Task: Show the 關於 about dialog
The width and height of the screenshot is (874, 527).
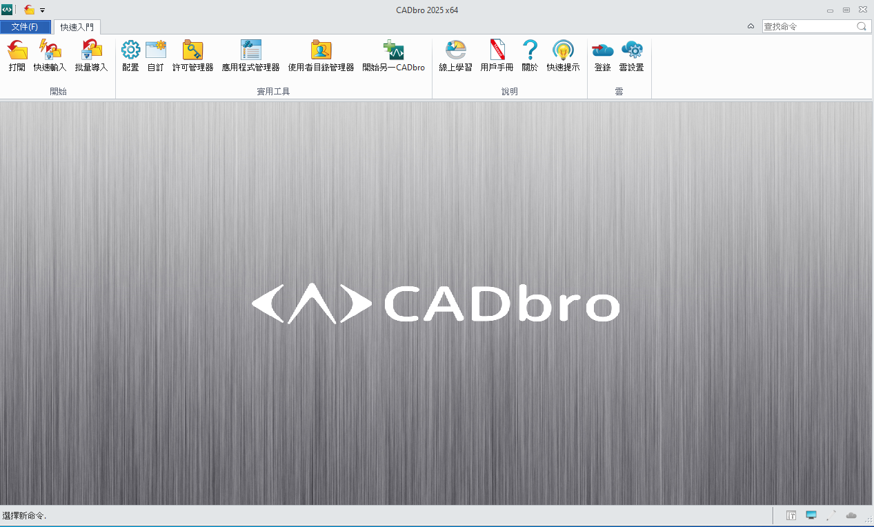Action: click(530, 55)
